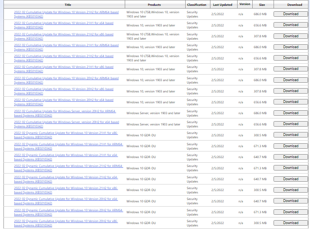Download the Windows Server 20H2 ARM64 update

[291, 113]
